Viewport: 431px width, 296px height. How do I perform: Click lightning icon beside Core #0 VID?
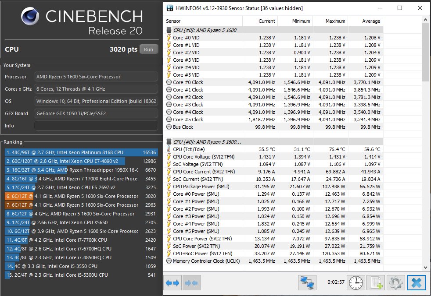pyautogui.click(x=169, y=38)
